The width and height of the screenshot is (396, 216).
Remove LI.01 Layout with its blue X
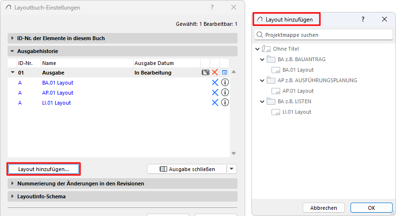(215, 103)
